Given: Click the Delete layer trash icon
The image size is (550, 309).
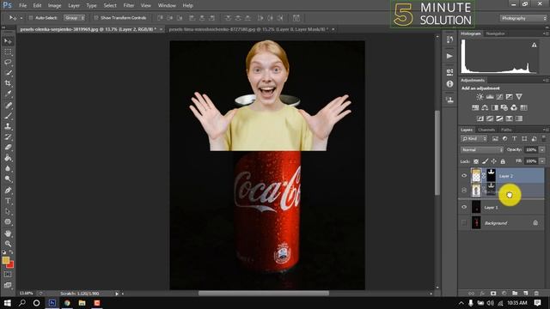Looking at the screenshot, I should [x=536, y=294].
